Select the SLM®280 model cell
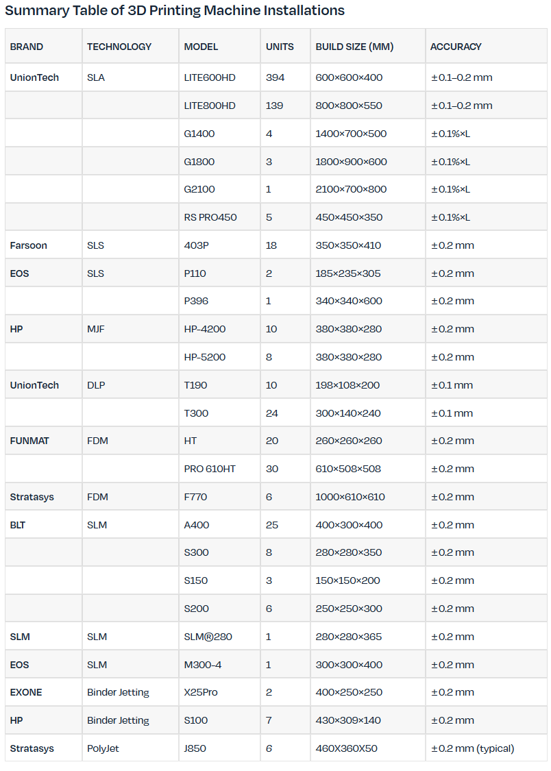The image size is (551, 771). click(x=208, y=637)
